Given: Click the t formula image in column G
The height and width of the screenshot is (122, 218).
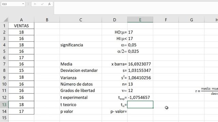Looking at the screenshot, I should click(x=207, y=91).
